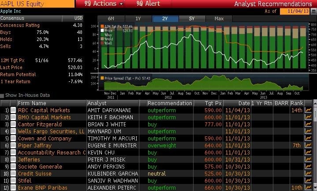
Task: Click the Alert button
Action: [148, 4]
